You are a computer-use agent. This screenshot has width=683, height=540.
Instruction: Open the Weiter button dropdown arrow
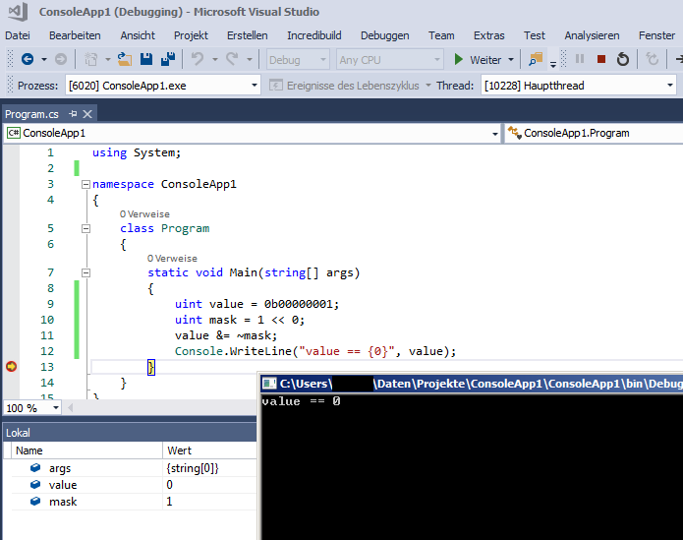511,59
